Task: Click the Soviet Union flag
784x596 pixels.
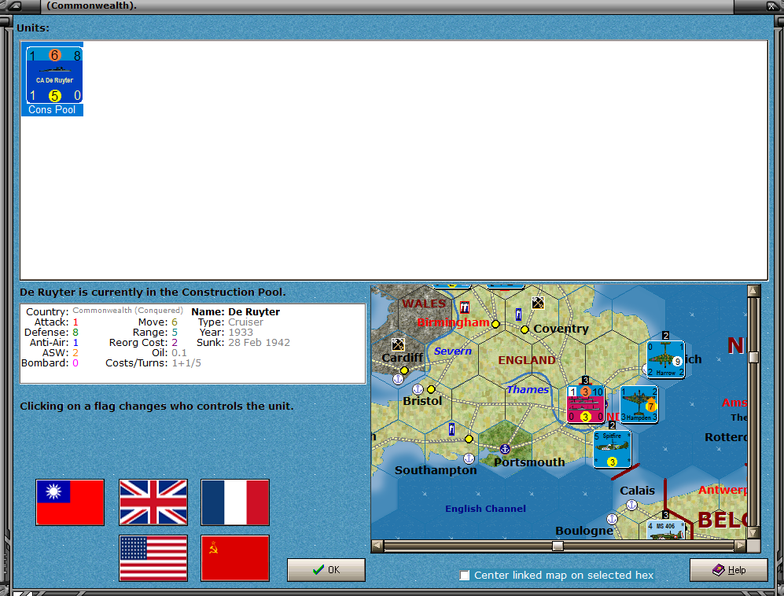Action: 235,558
